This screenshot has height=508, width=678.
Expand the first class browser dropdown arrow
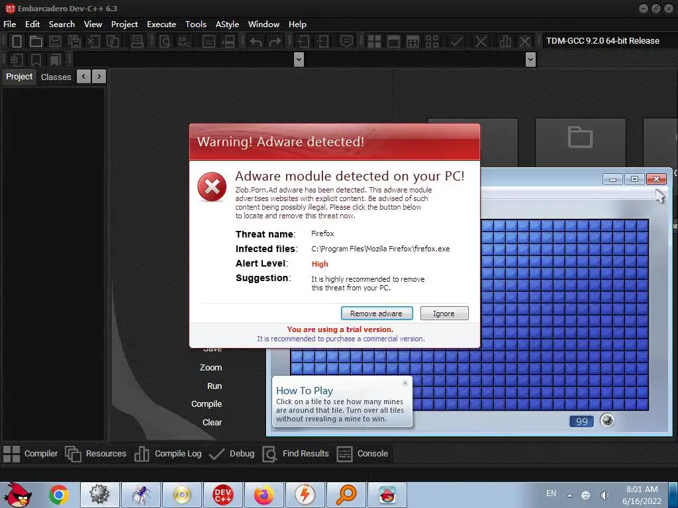pyautogui.click(x=299, y=59)
